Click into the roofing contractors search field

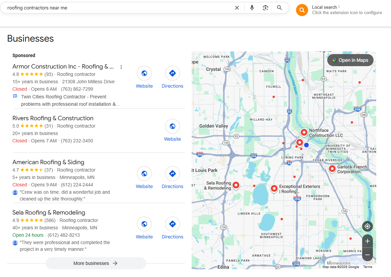tap(120, 8)
